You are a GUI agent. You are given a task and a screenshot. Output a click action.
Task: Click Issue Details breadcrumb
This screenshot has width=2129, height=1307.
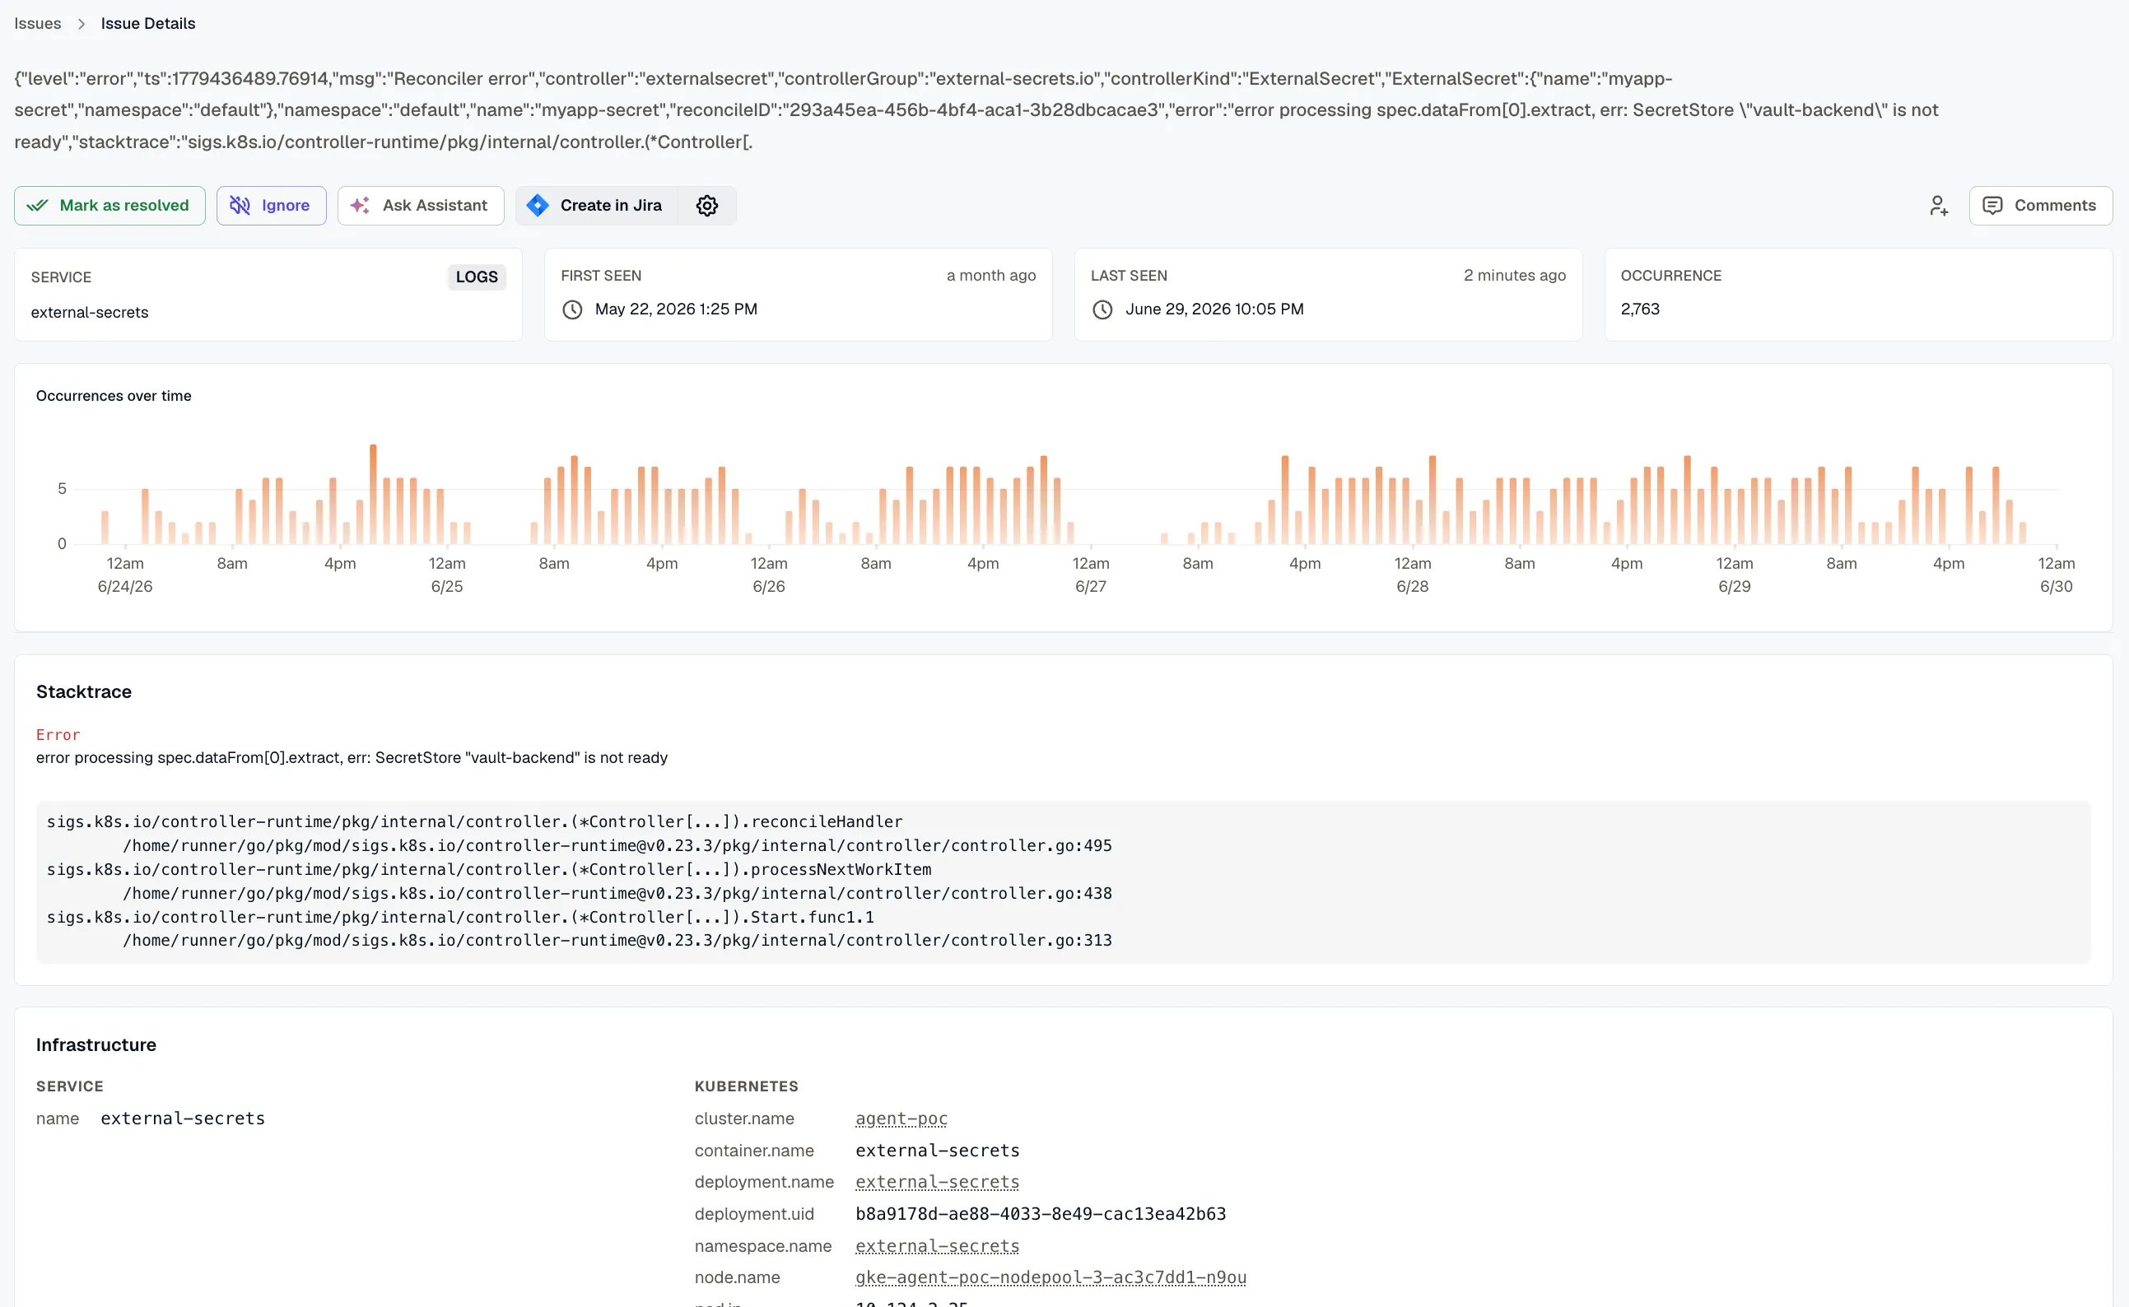tap(148, 23)
